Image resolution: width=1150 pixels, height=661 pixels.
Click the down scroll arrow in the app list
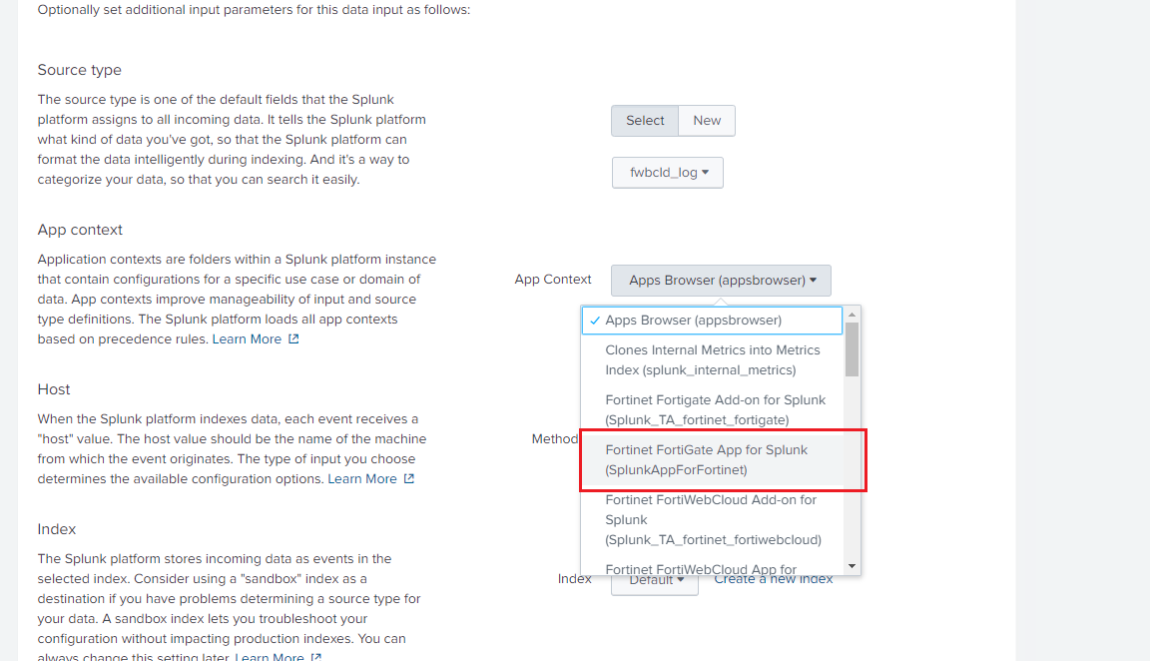click(852, 566)
